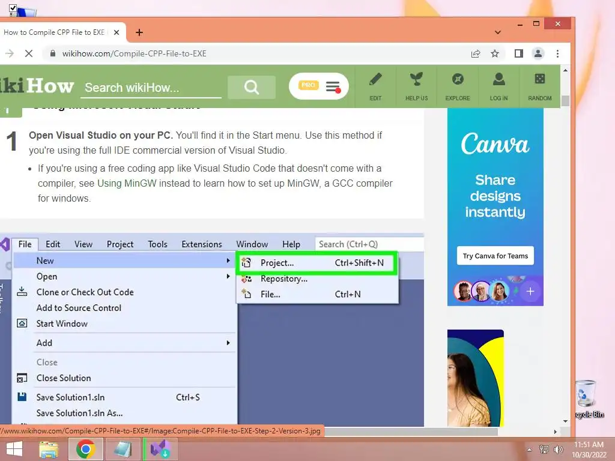Click the checkbox on the desktop icon at top left
This screenshot has height=461, width=615.
(13, 8)
